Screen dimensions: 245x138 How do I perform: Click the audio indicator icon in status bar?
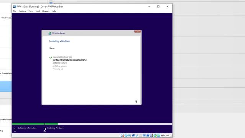(129, 135)
